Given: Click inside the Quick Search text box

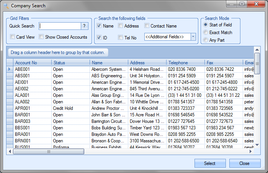Looking at the screenshot, I should pyautogui.click(x=60, y=26).
